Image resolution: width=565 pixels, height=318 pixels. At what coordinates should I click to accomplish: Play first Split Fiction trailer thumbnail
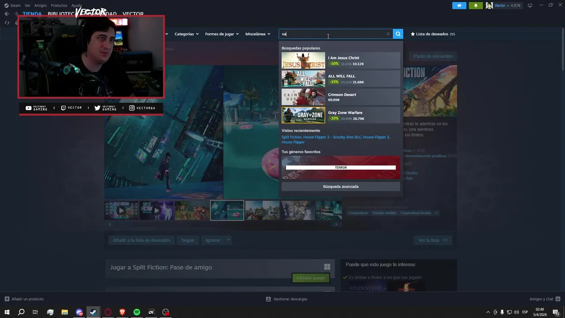coord(121,210)
